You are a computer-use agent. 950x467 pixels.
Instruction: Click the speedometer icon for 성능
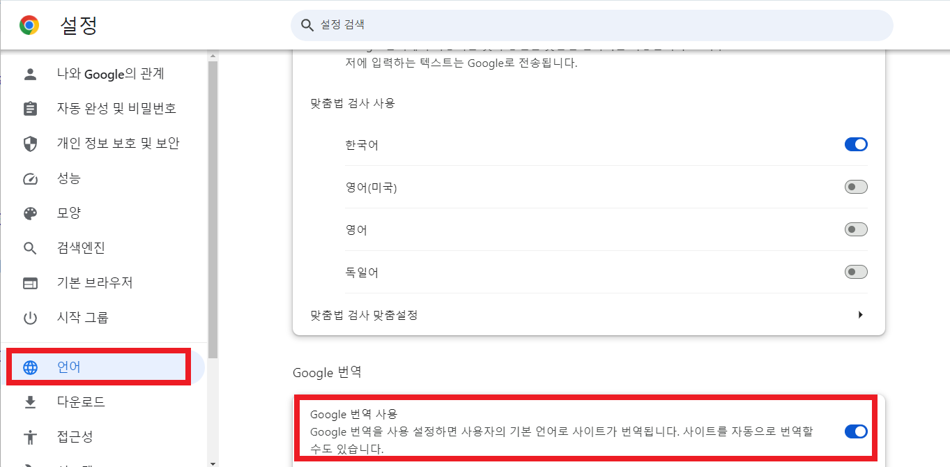click(x=30, y=178)
